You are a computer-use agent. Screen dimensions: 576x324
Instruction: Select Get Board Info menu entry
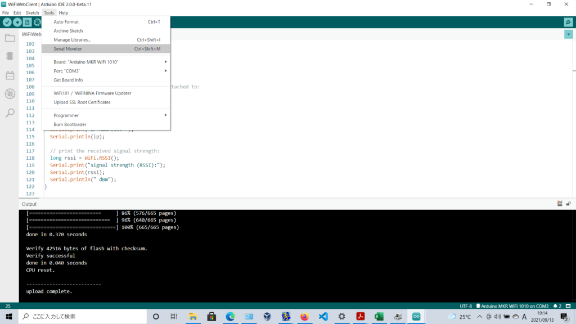(x=106, y=80)
